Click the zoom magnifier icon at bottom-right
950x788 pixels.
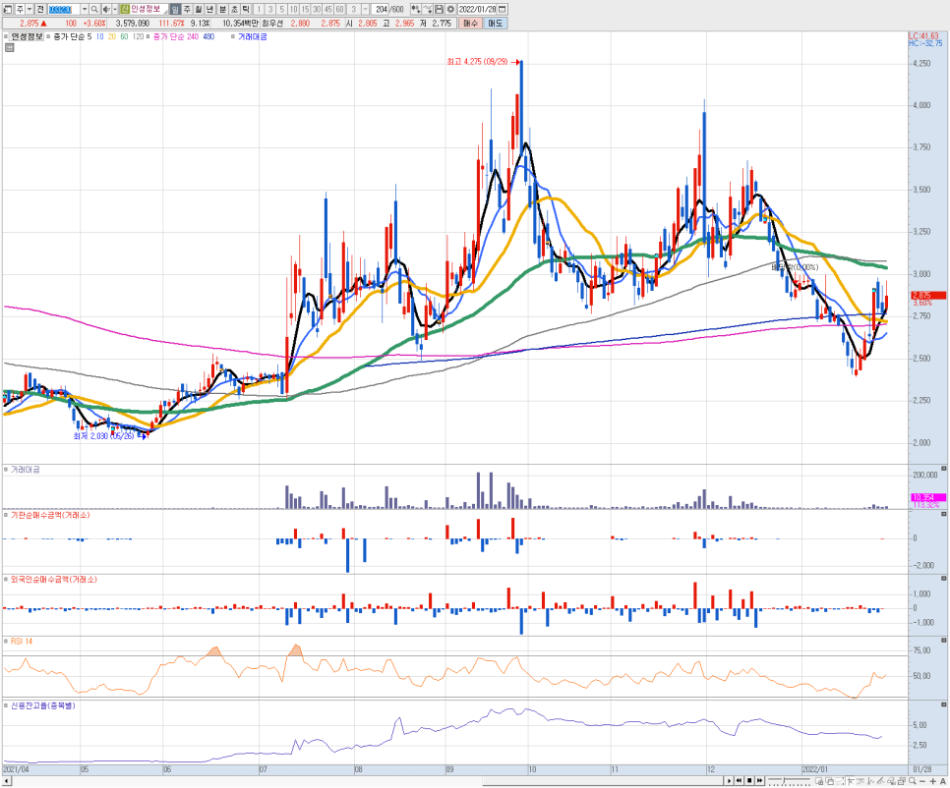coord(913,781)
